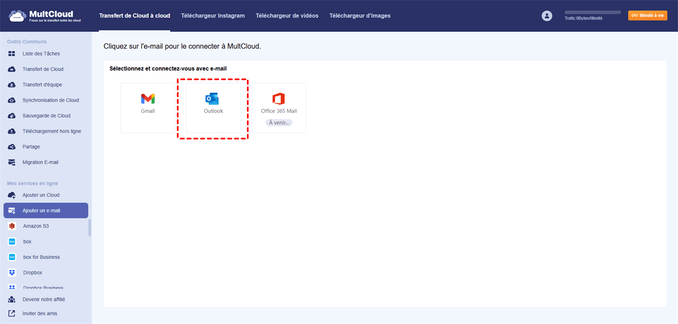Click the Ajouter un e-mail icon

(x=12, y=211)
